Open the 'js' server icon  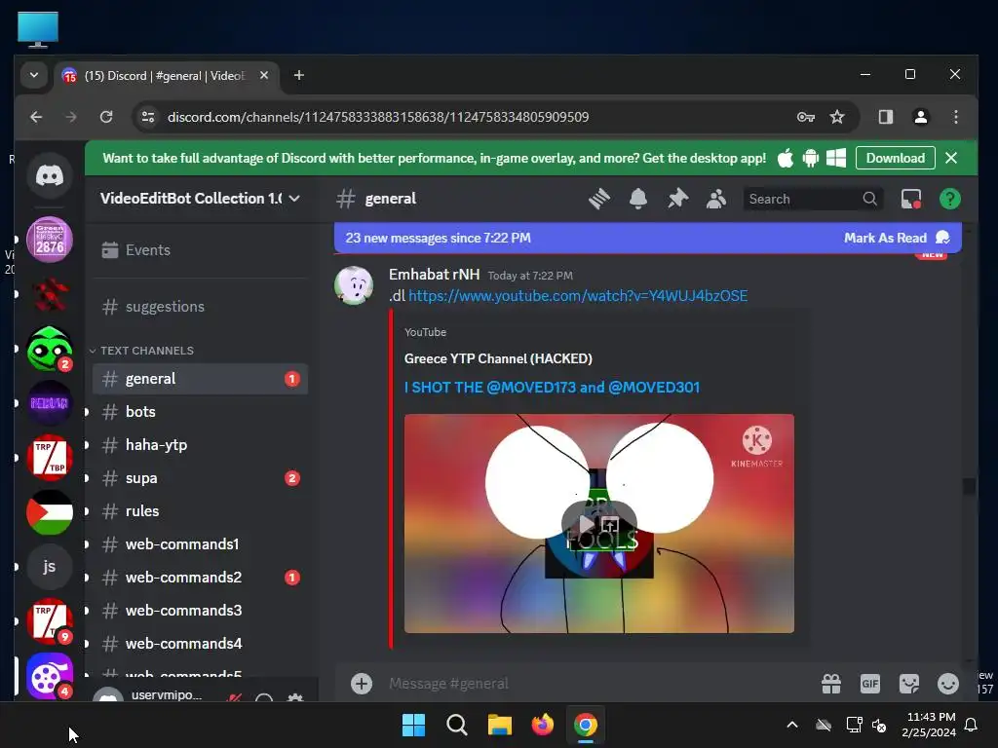[x=49, y=567]
